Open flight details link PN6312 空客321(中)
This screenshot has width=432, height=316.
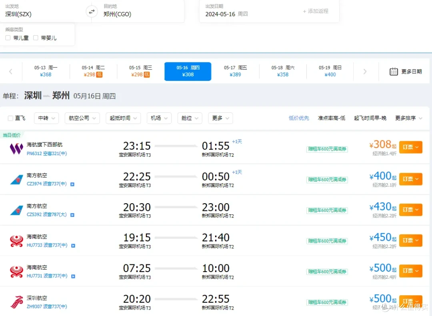(x=47, y=154)
